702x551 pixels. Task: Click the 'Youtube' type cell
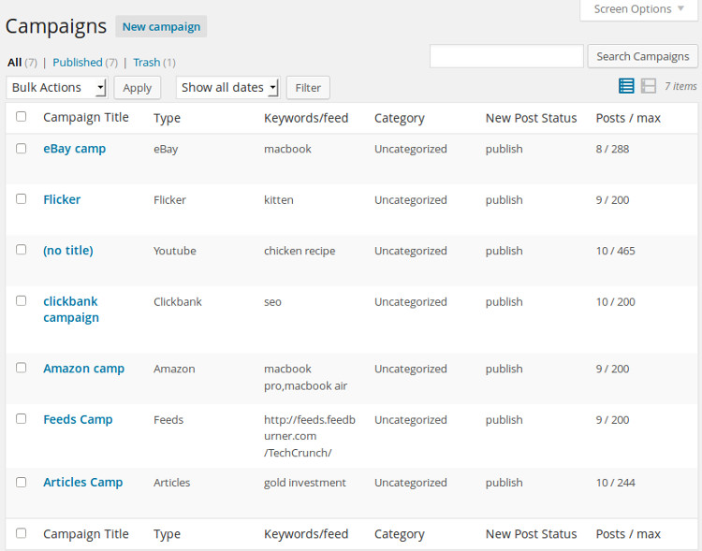pyautogui.click(x=175, y=251)
